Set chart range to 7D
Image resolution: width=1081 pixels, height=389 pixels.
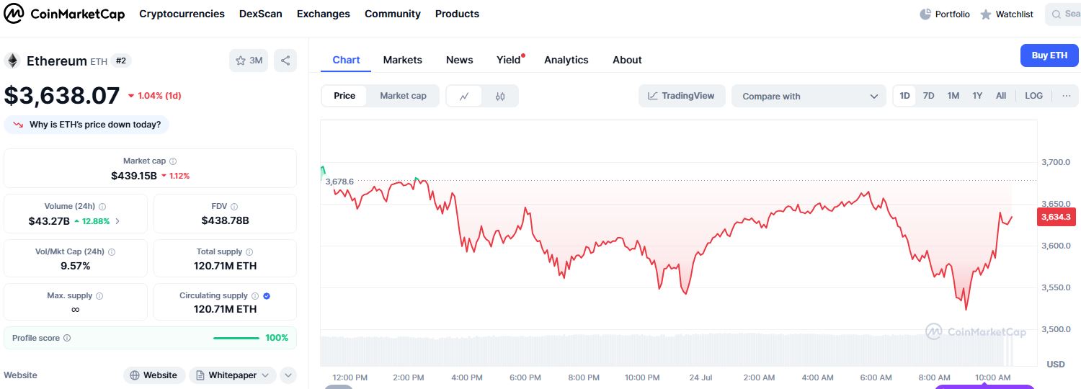pos(929,96)
